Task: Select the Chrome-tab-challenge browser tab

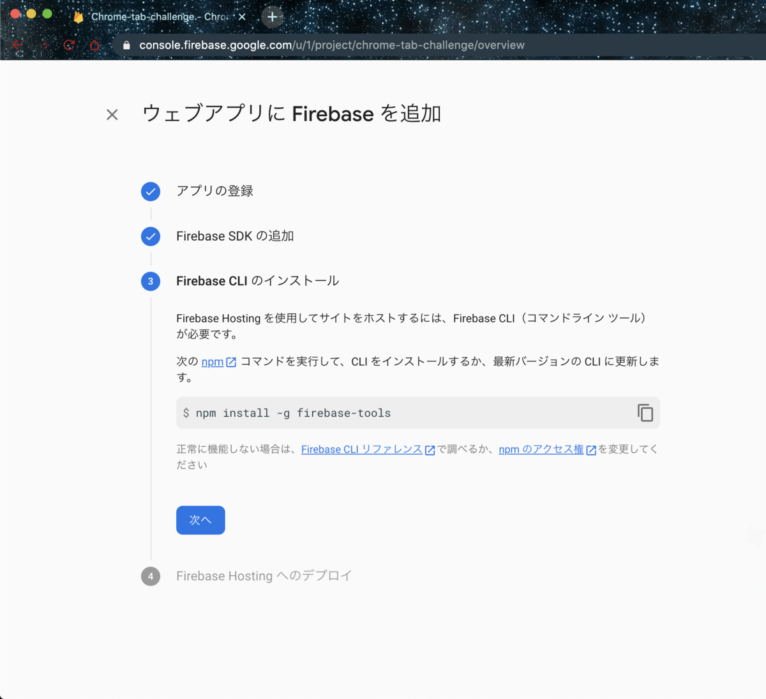Action: tap(160, 17)
